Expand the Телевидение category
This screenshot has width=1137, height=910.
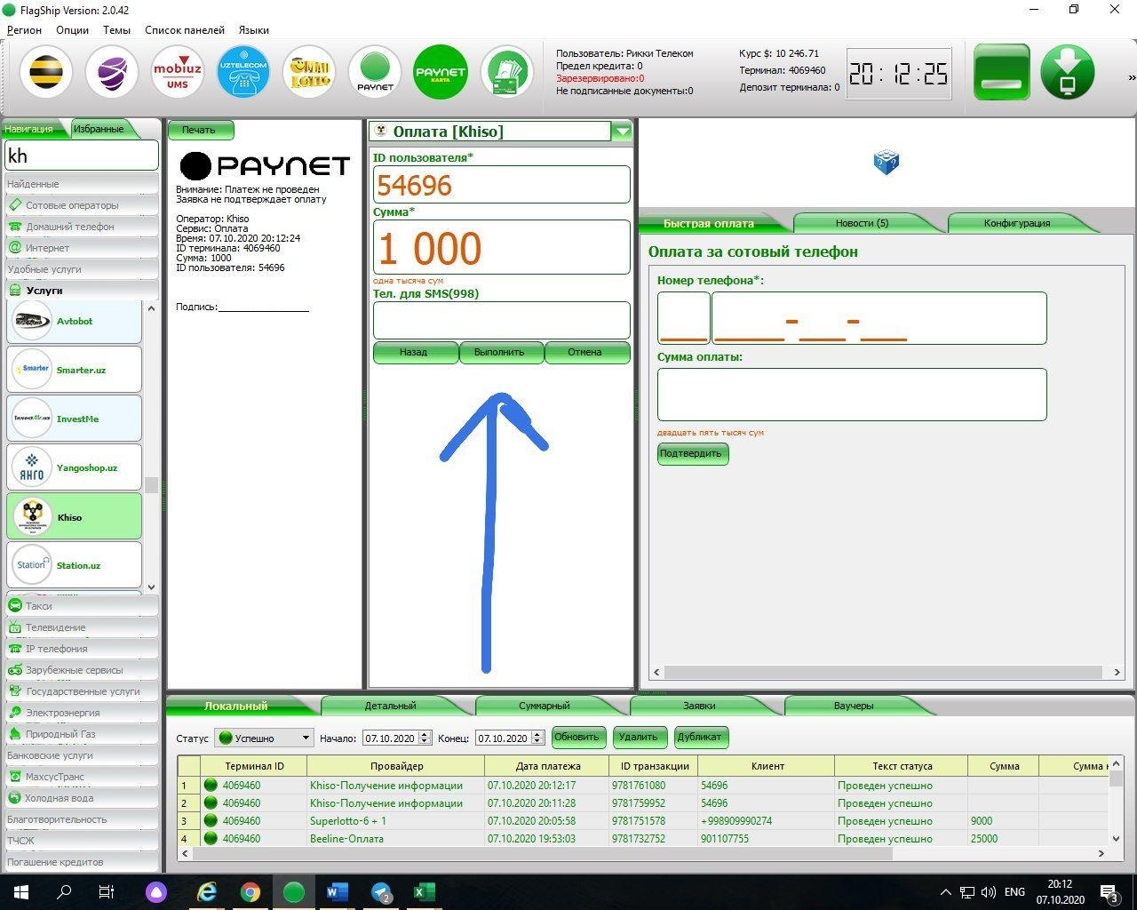click(x=82, y=627)
